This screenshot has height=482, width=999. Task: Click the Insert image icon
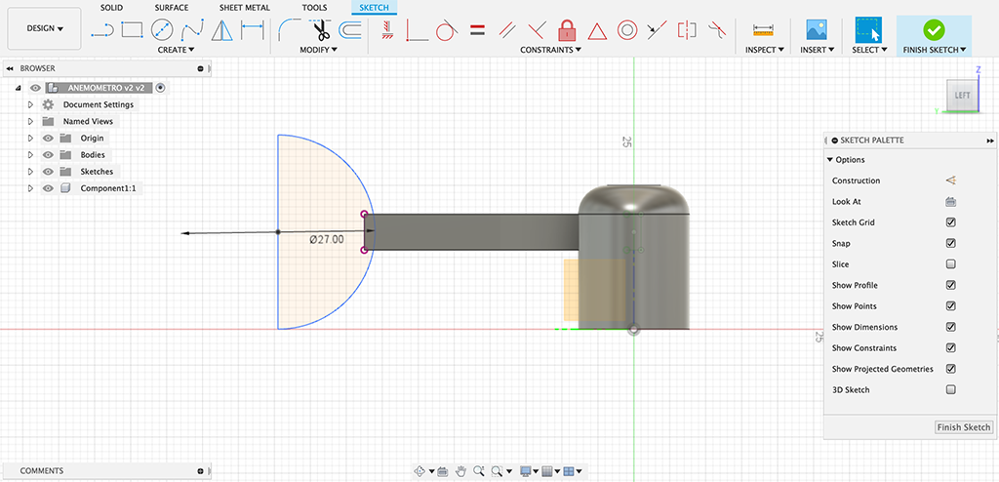[817, 29]
